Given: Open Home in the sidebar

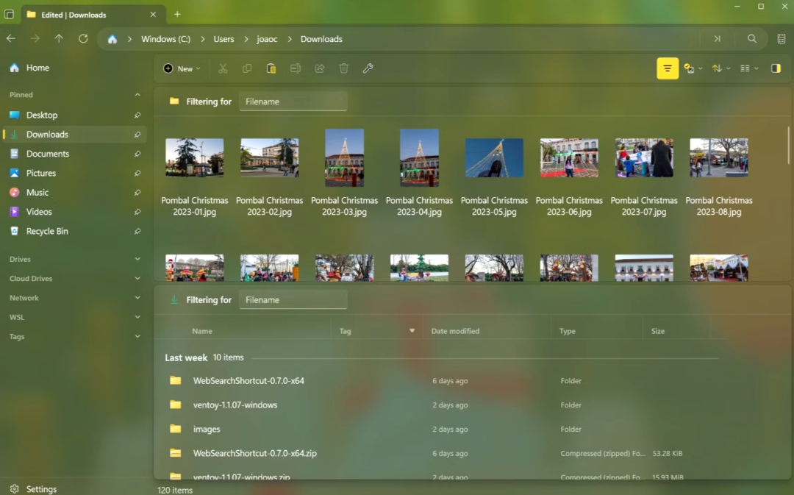Looking at the screenshot, I should click(74, 68).
